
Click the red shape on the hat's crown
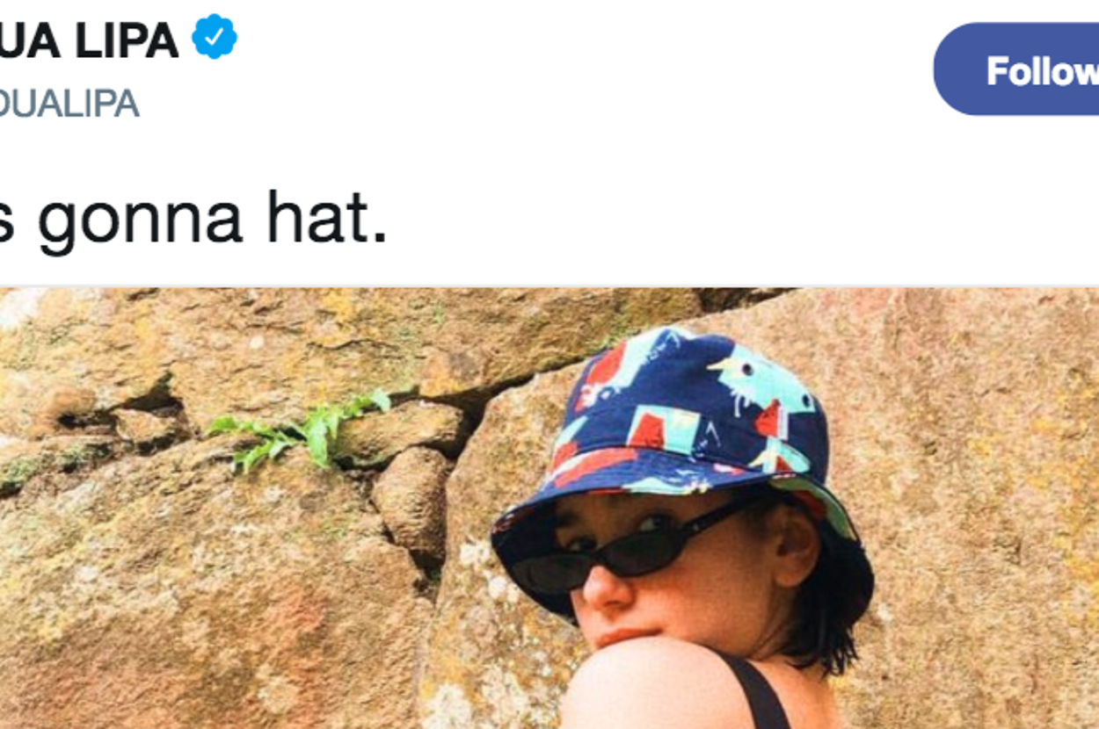pos(646,430)
